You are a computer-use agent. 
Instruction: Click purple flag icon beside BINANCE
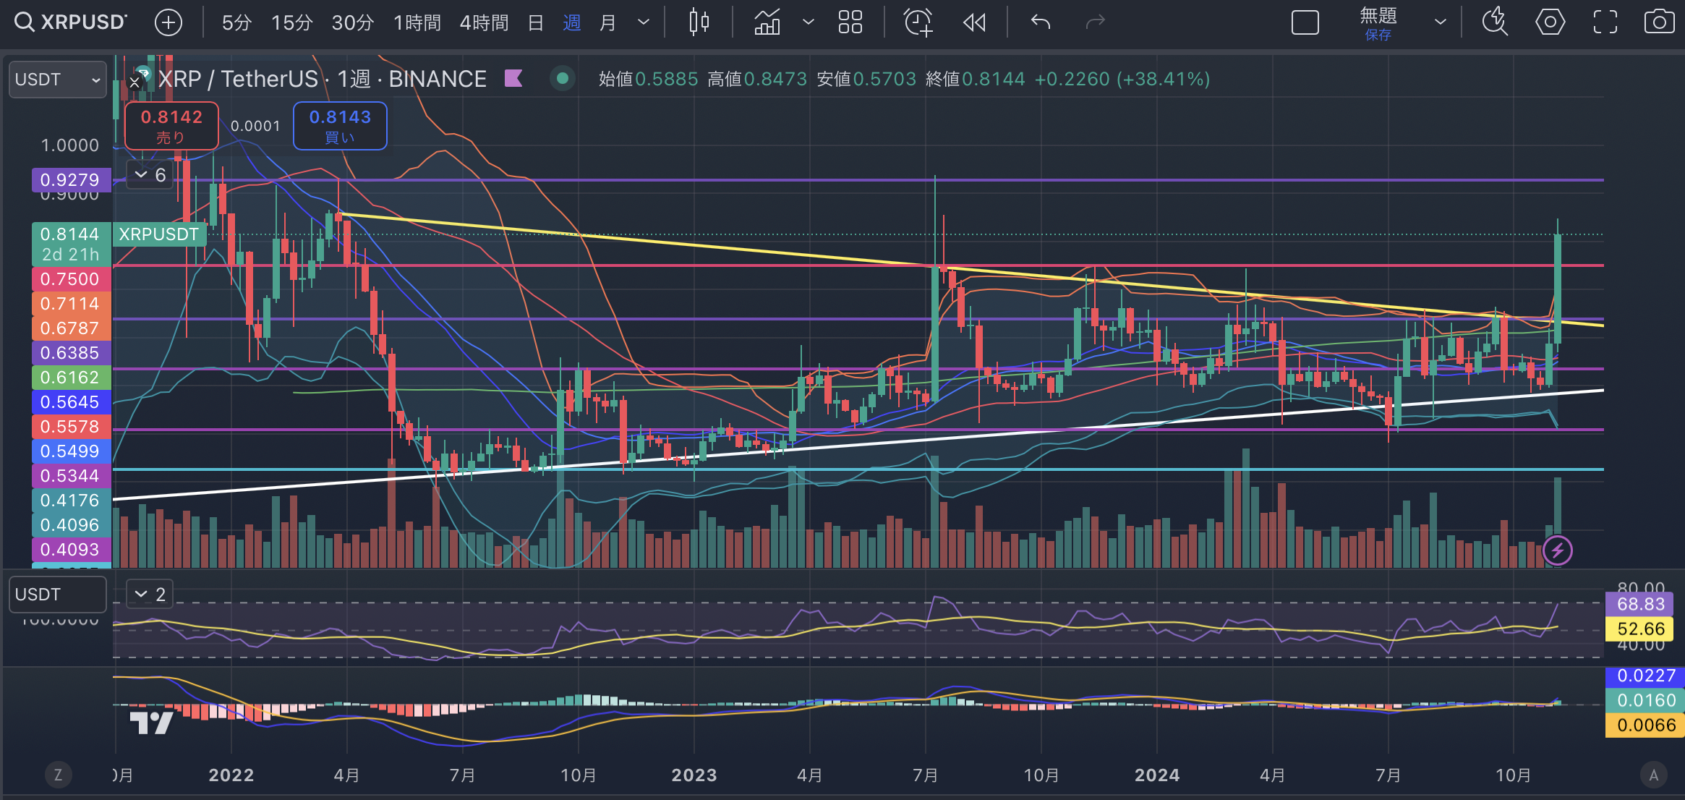point(513,78)
